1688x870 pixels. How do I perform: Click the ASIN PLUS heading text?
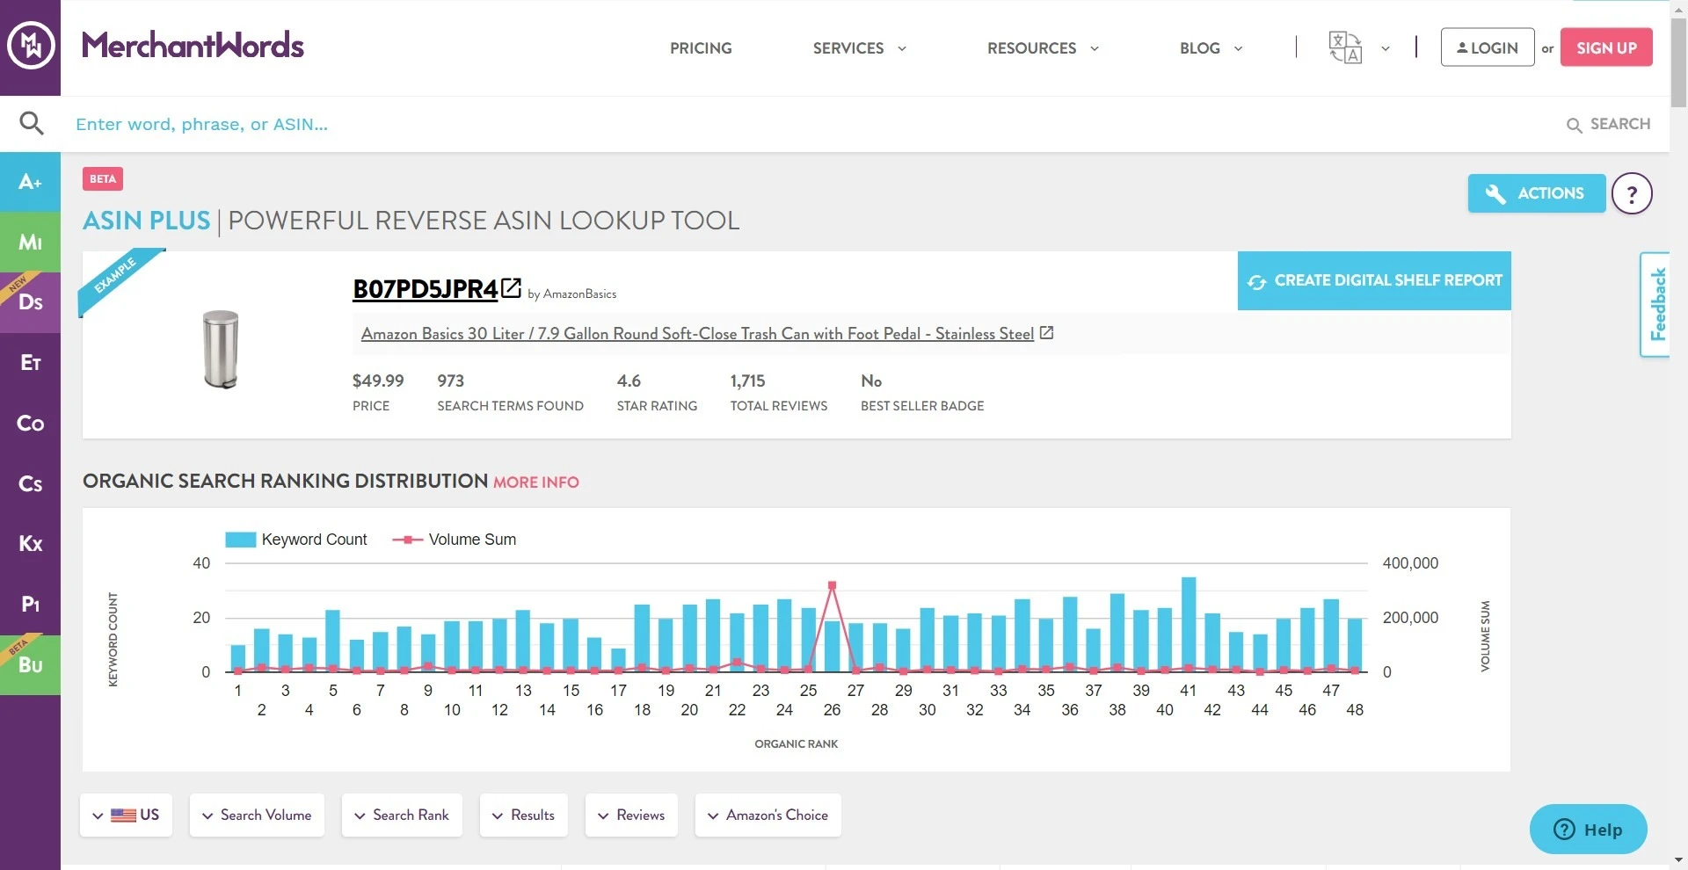pos(147,221)
